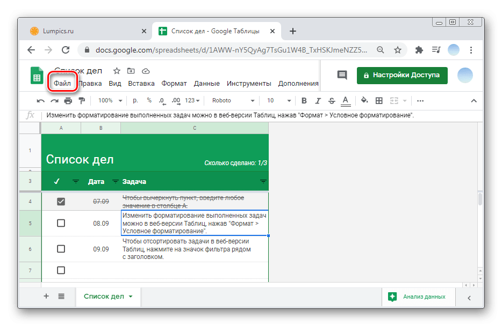Open the Вставка menu
Viewport: 502px width, 326px height.
pyautogui.click(x=141, y=83)
